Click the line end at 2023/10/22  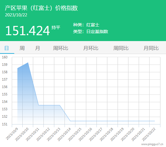[x=155, y=121]
